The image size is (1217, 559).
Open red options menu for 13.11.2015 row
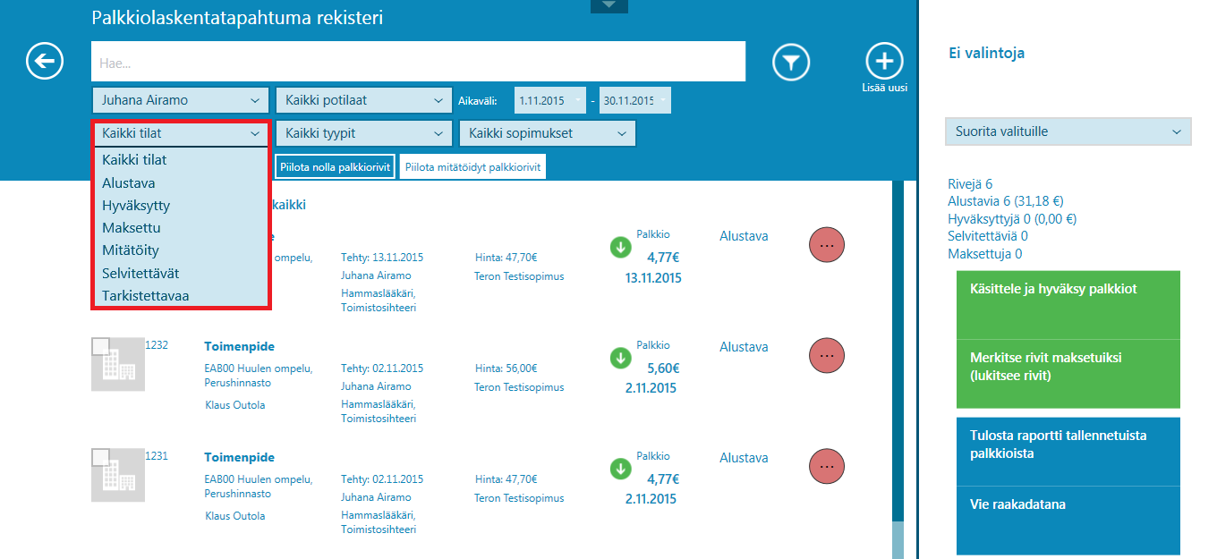pos(827,245)
